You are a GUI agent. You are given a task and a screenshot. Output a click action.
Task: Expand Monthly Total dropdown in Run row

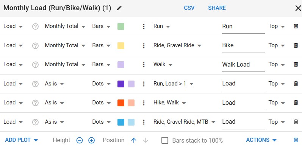(65, 26)
